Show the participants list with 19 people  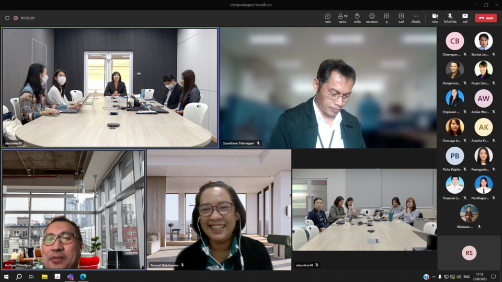tap(343, 18)
